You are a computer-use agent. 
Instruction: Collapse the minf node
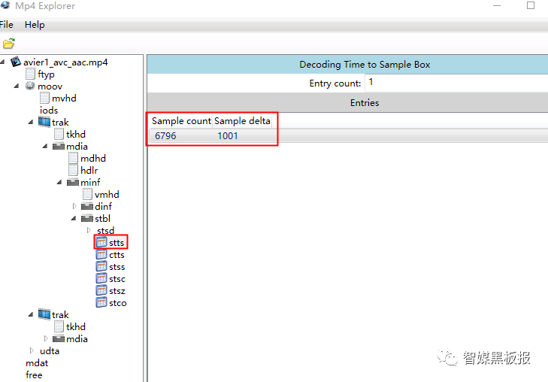click(x=59, y=182)
